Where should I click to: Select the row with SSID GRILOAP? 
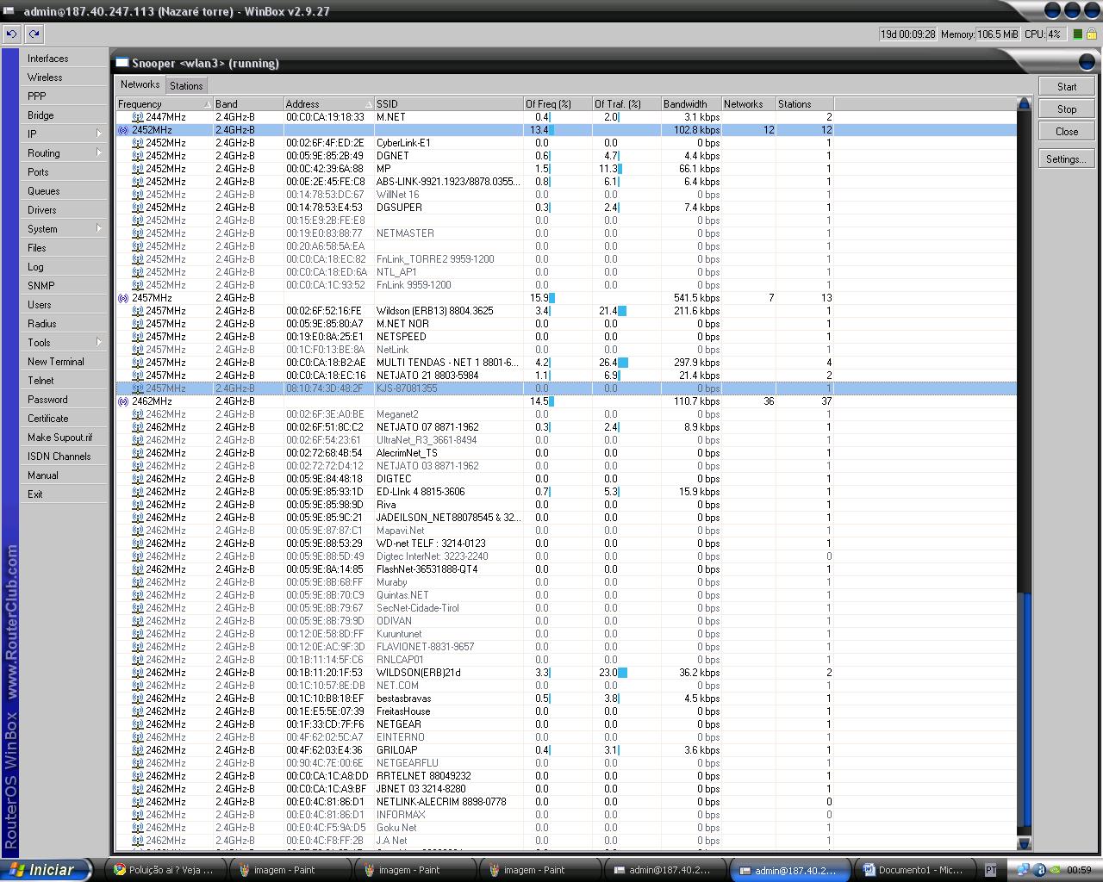click(566, 750)
